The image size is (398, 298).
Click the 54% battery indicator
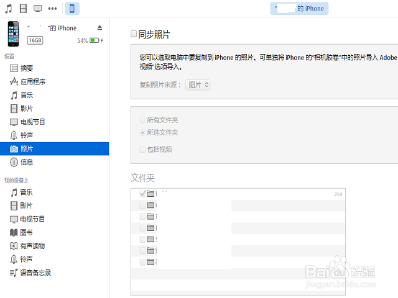coord(90,40)
